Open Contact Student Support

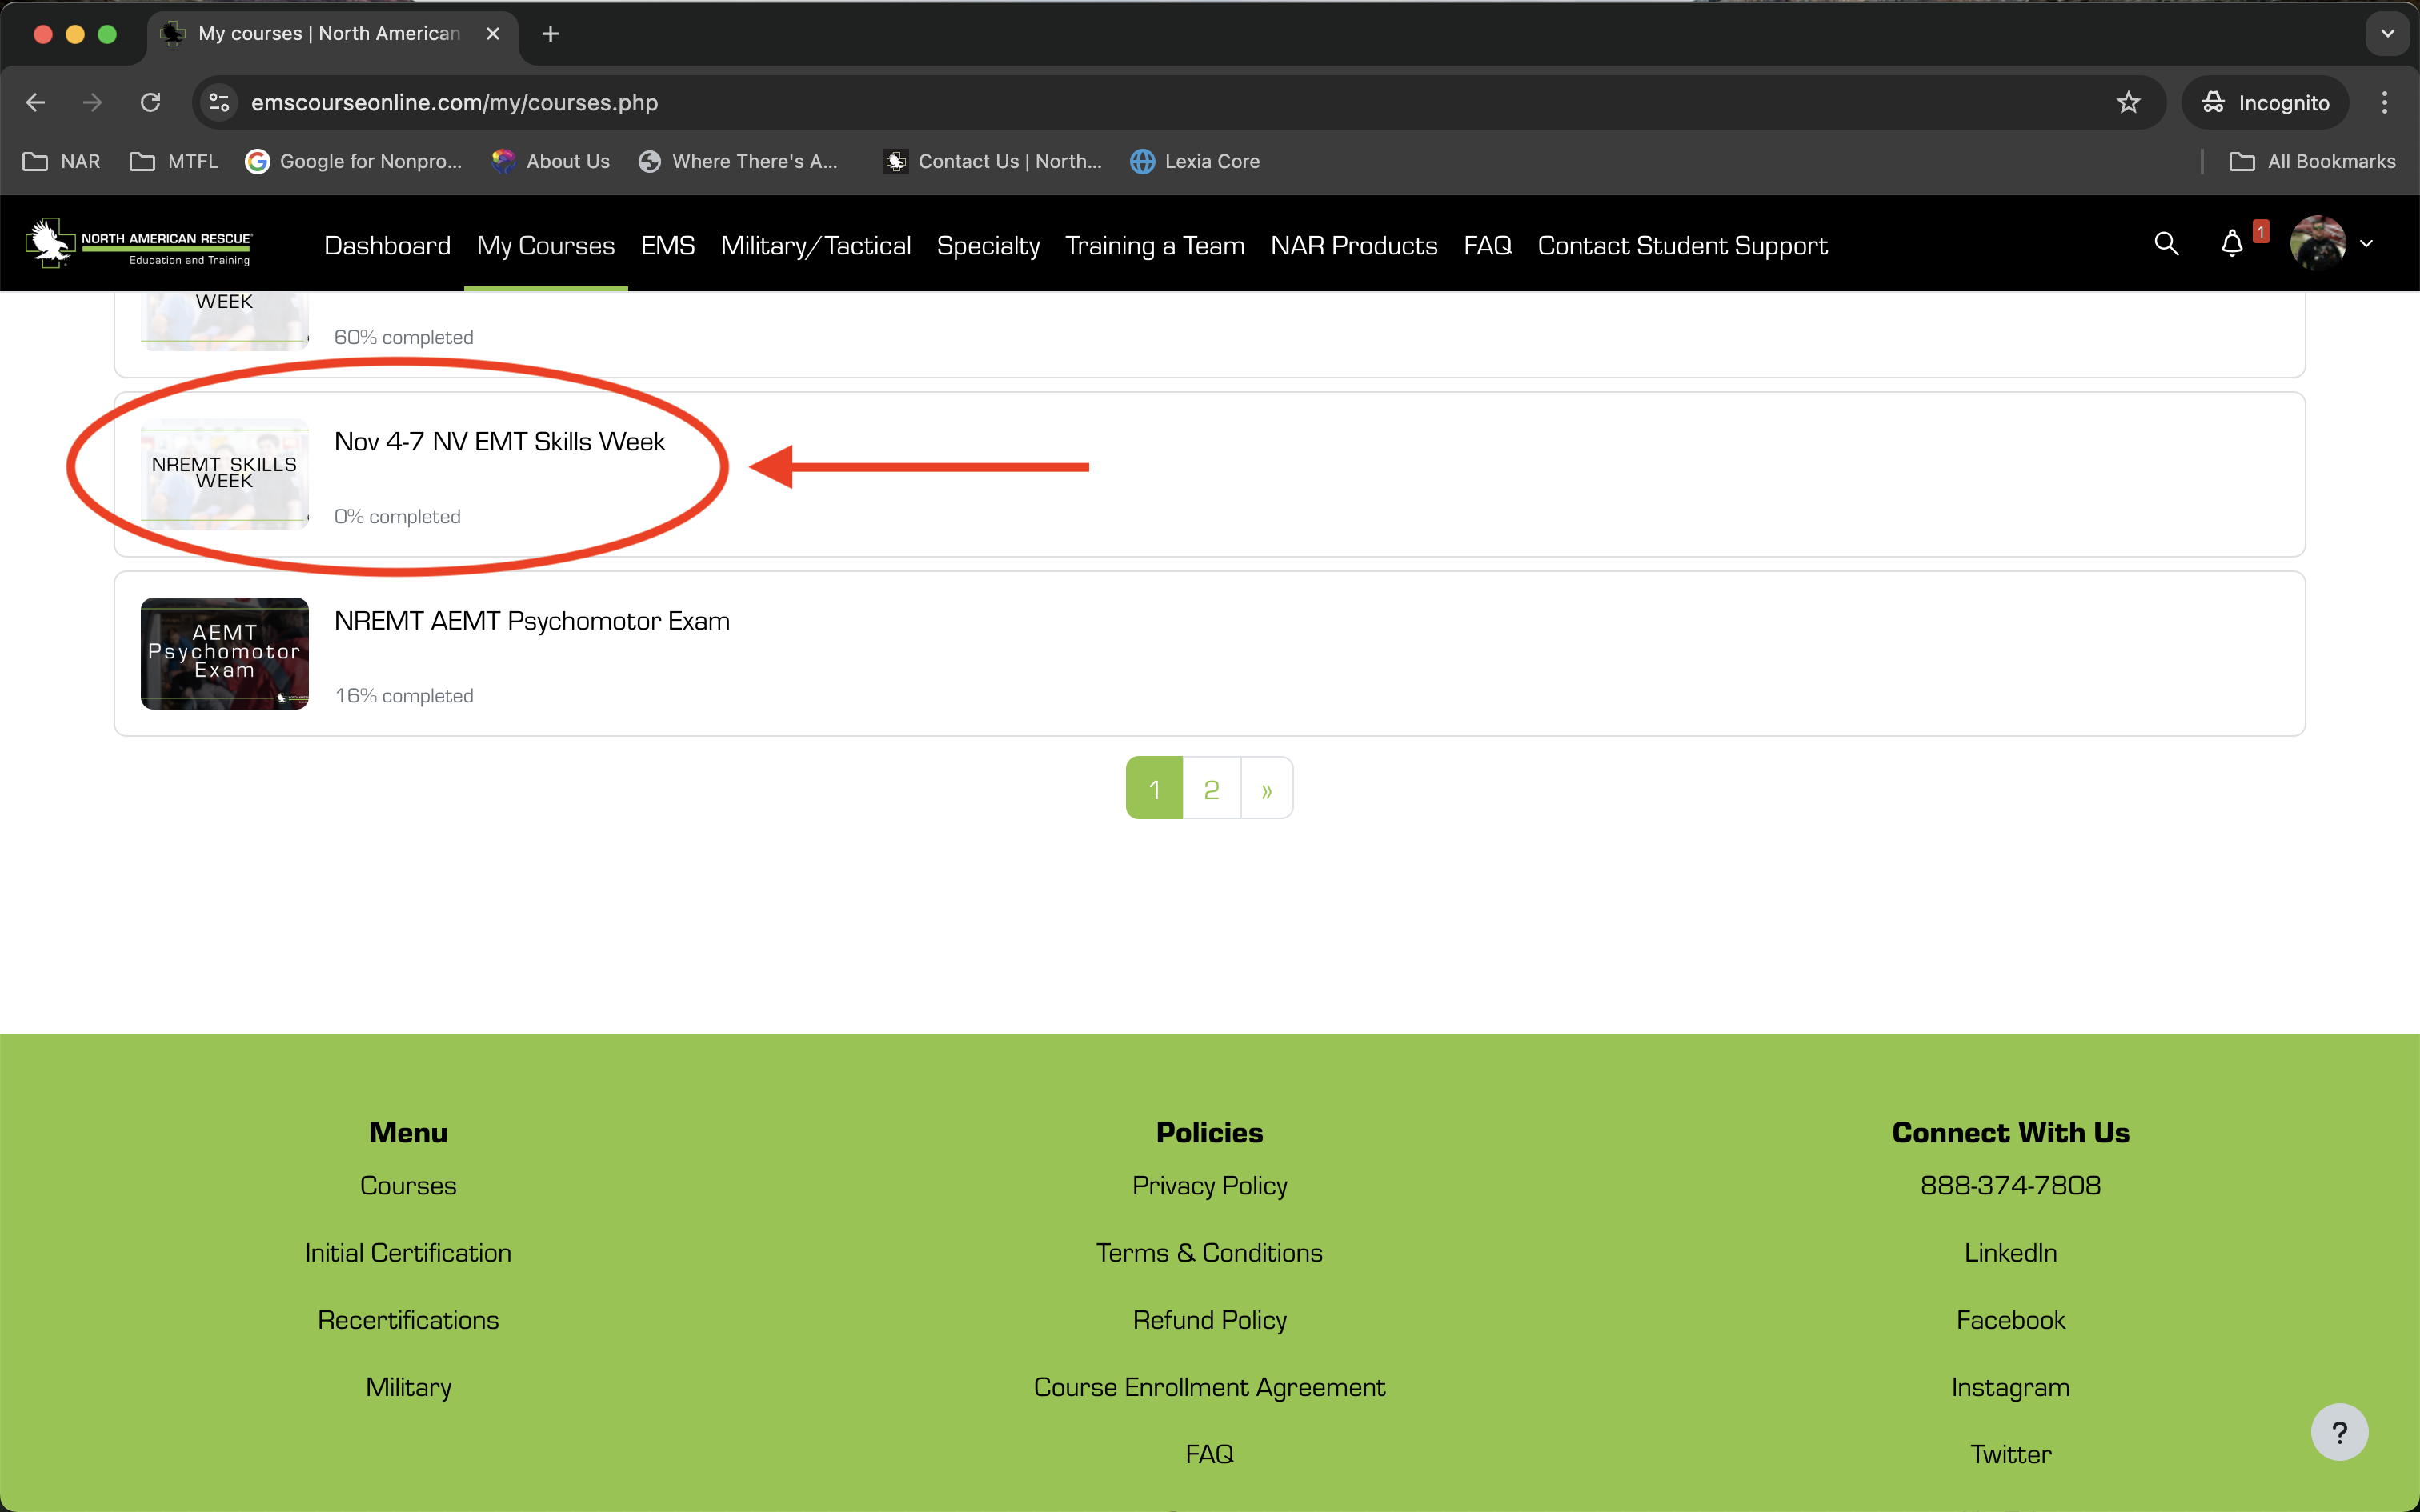(x=1683, y=245)
